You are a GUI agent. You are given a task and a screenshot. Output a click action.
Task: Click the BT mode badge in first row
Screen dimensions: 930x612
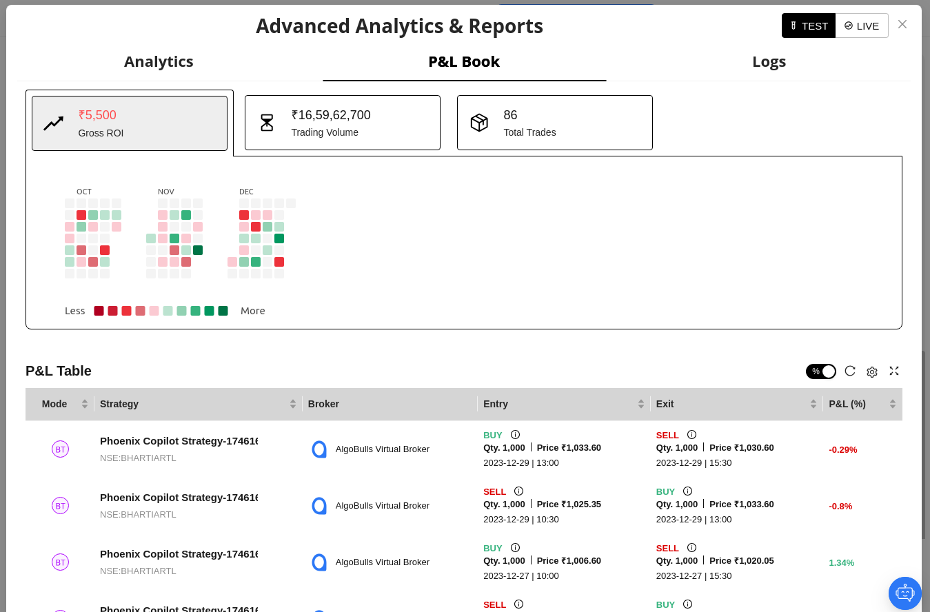coord(61,449)
